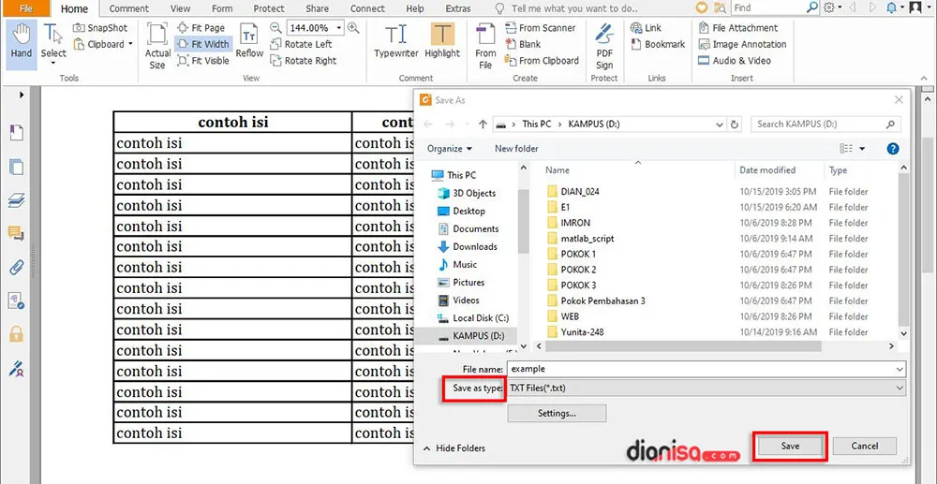The width and height of the screenshot is (937, 484).
Task: Create PDF From File
Action: [485, 47]
